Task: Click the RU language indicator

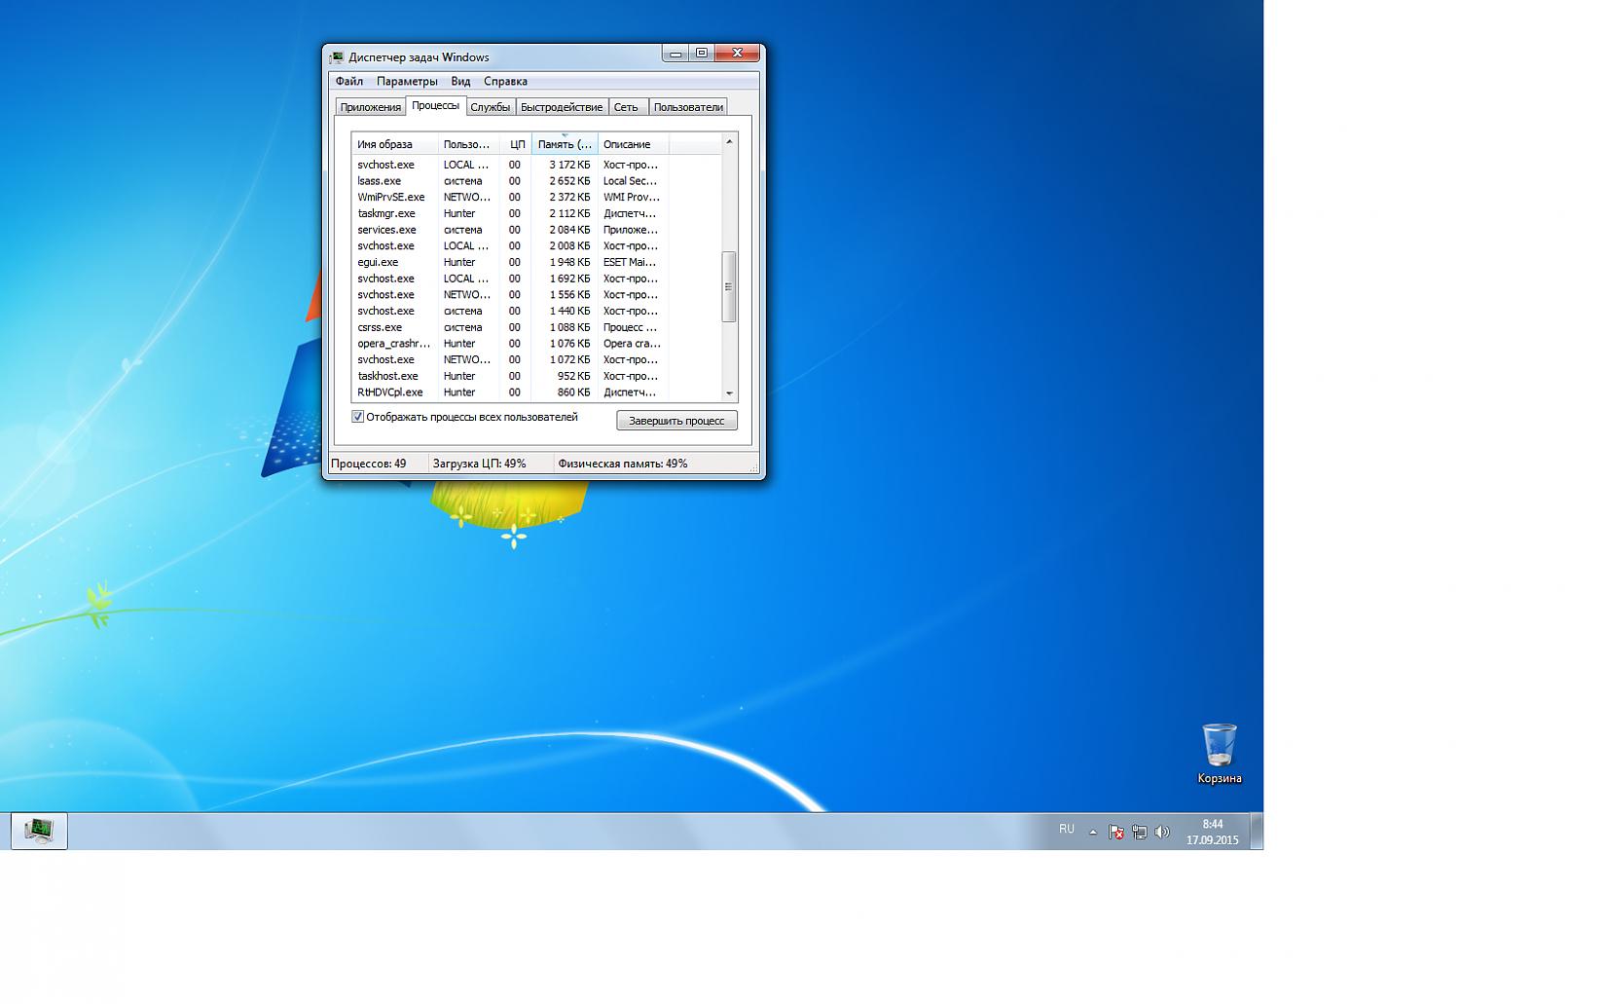Action: pyautogui.click(x=1067, y=830)
